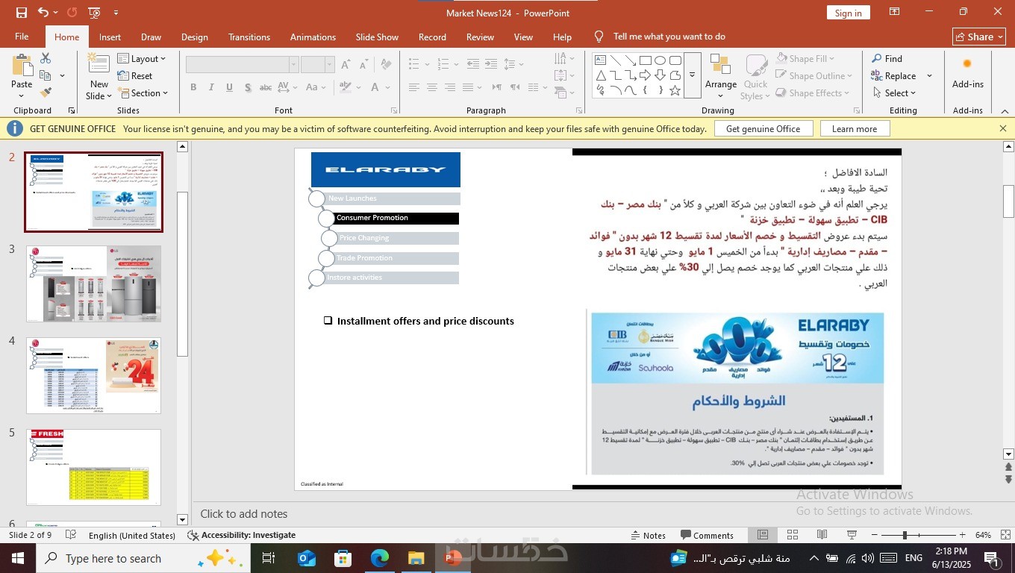Image resolution: width=1015 pixels, height=573 pixels.
Task: Open the Replace options arrow
Action: [x=929, y=75]
